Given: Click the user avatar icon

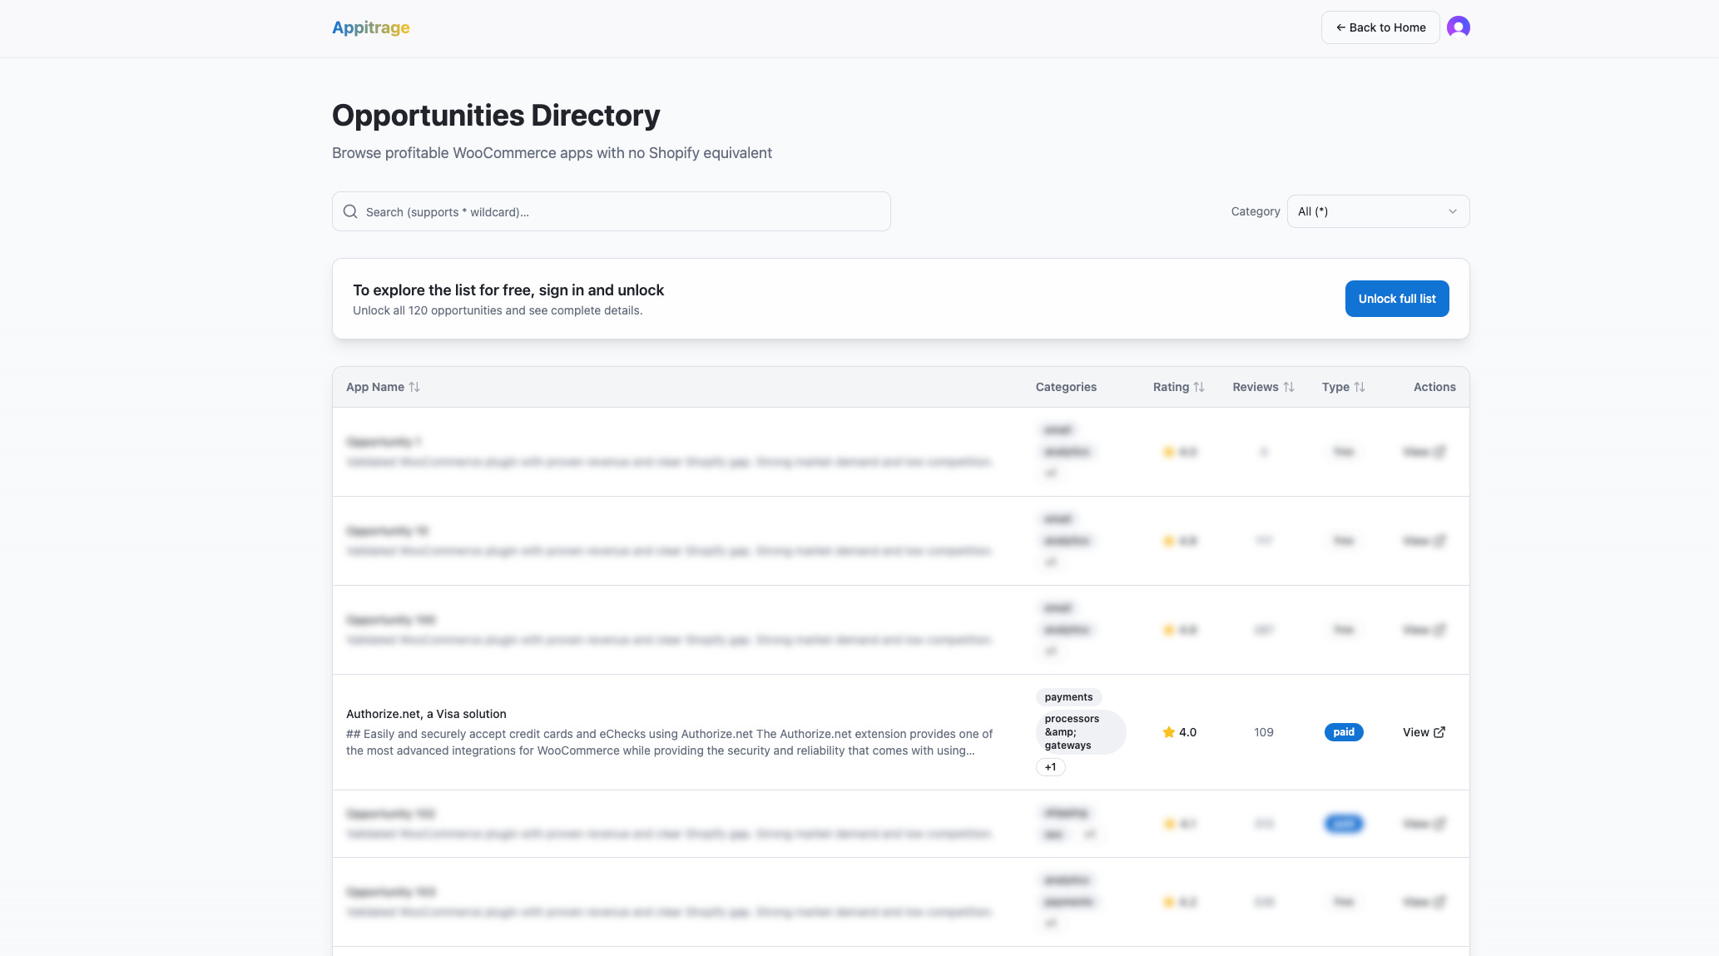Looking at the screenshot, I should [x=1458, y=27].
